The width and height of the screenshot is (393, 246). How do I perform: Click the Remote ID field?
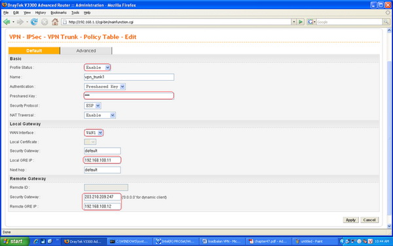coord(106,188)
